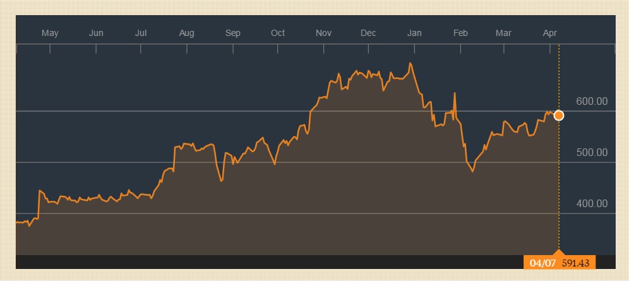The width and height of the screenshot is (629, 281).
Task: Select the Apr label on timeline
Action: pos(550,33)
